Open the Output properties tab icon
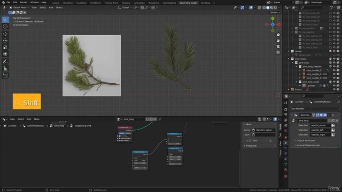Screen dimensions: 342x192 point(286,115)
